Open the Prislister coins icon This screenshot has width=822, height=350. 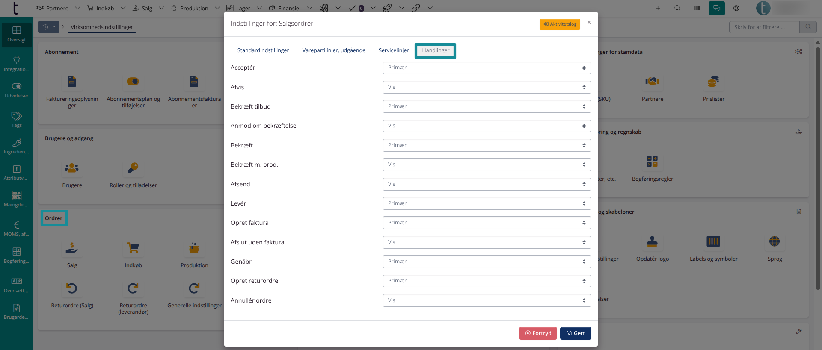(x=713, y=82)
